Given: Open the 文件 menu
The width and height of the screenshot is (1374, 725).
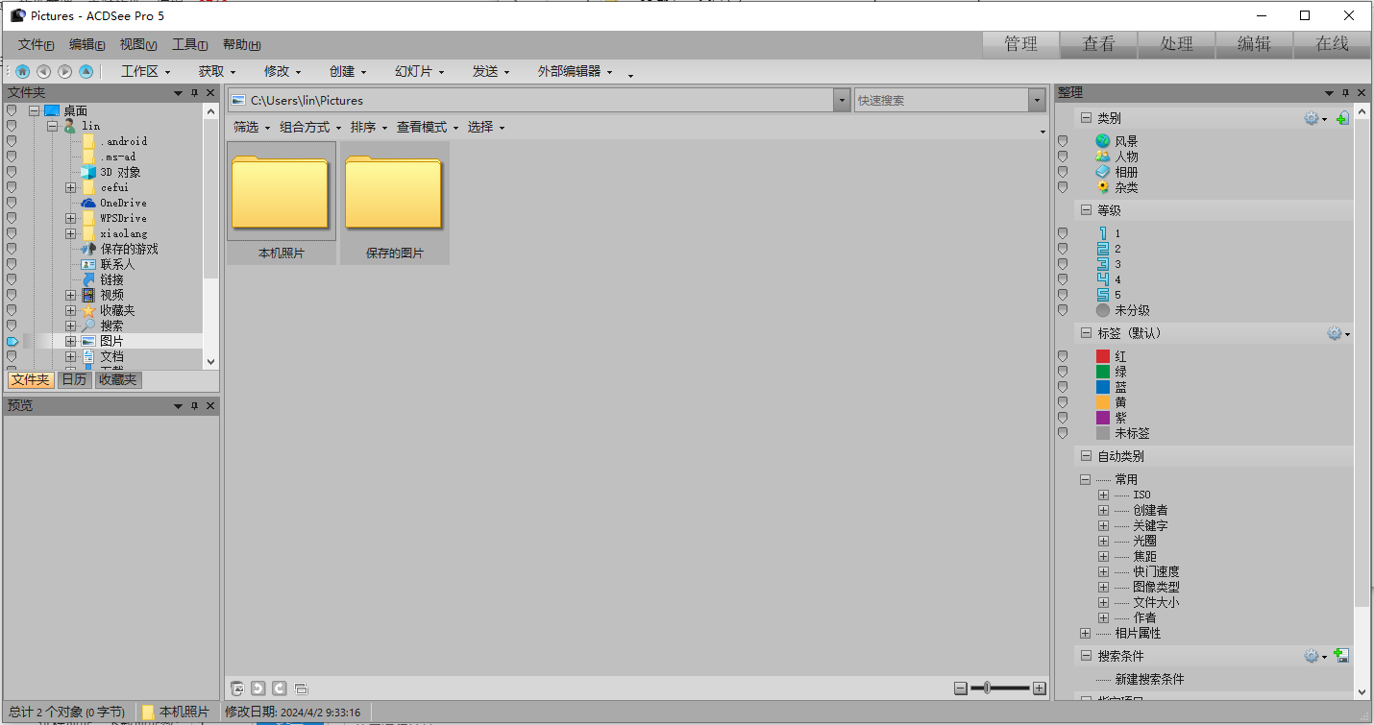Looking at the screenshot, I should (x=36, y=44).
